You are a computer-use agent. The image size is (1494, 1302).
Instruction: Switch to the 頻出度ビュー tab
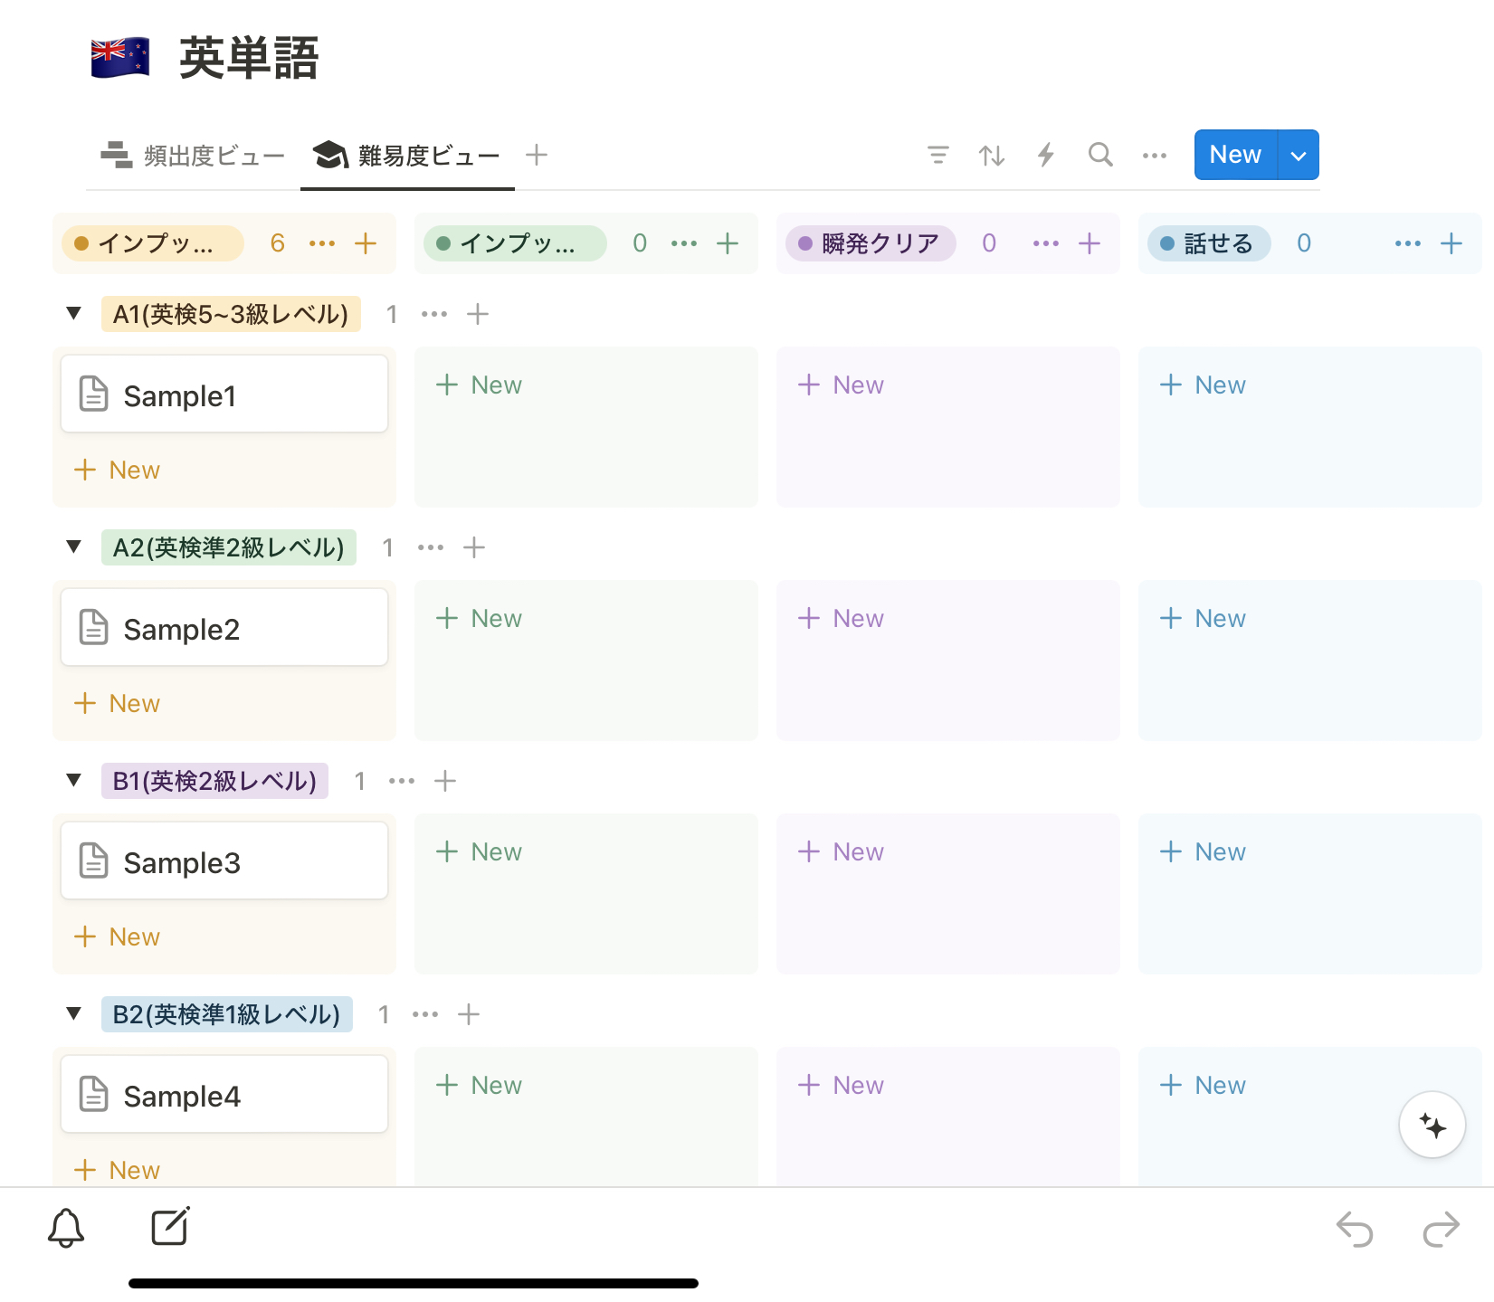point(193,156)
